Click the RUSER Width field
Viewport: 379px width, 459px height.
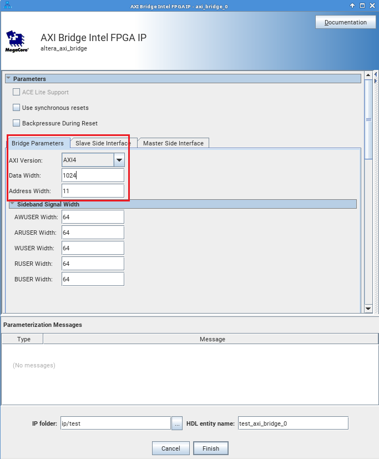coord(93,264)
